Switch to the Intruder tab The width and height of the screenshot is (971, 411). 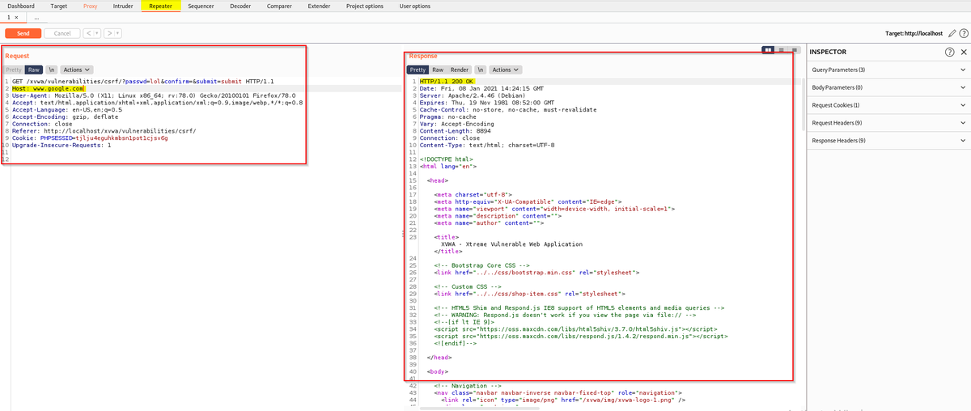coord(123,6)
